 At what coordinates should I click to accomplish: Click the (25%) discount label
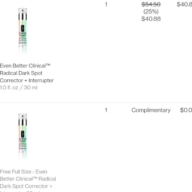point(151,12)
